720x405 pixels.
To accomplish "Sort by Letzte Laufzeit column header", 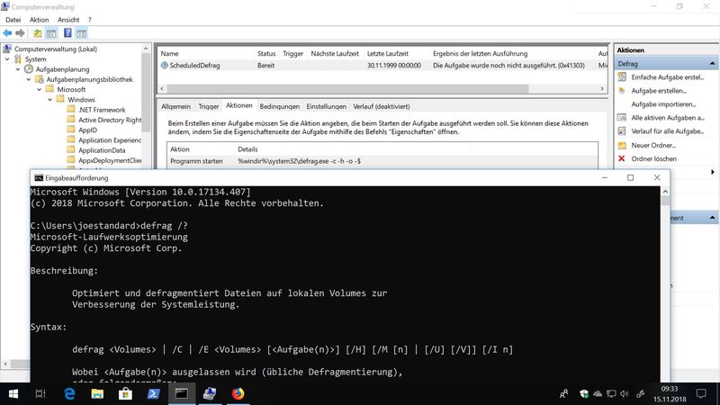I will 388,53.
